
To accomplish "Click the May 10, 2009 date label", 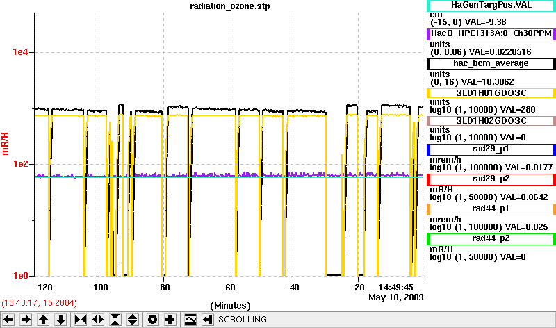I will [x=395, y=297].
